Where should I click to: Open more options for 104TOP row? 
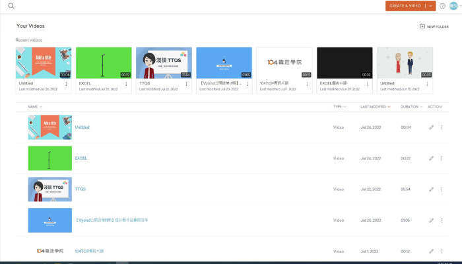(441, 251)
